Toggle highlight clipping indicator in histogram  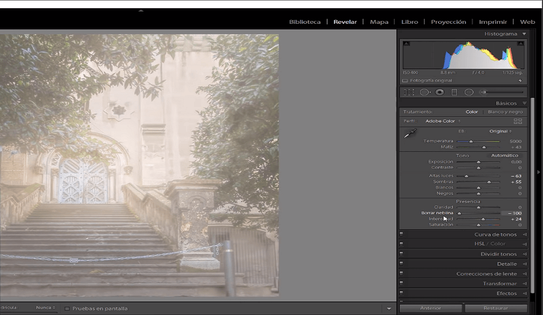pyautogui.click(x=521, y=43)
